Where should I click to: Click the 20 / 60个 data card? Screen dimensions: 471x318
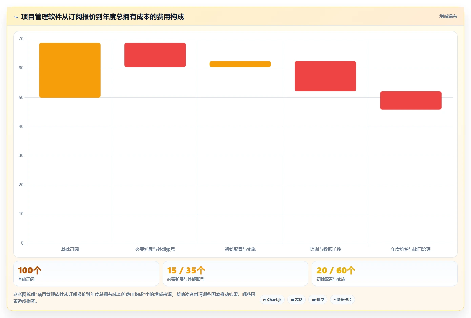(x=385, y=274)
